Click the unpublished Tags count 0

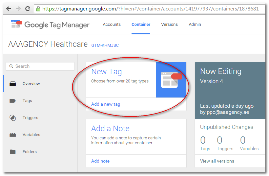[x=203, y=140]
